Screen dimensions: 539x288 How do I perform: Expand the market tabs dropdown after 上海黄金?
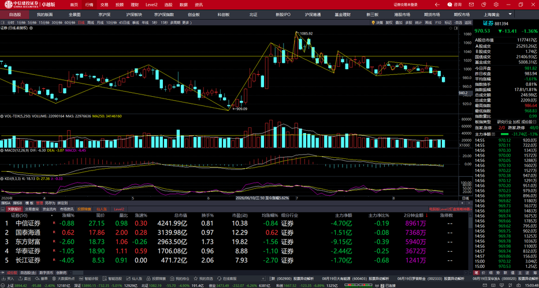510,14
